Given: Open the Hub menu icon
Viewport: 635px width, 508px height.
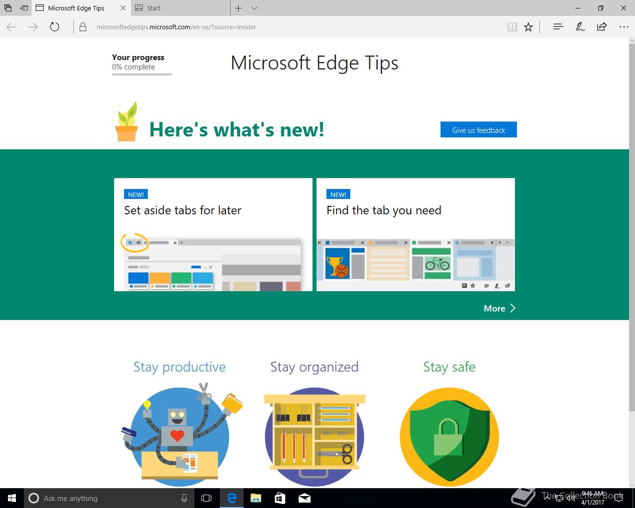Looking at the screenshot, I should click(558, 27).
